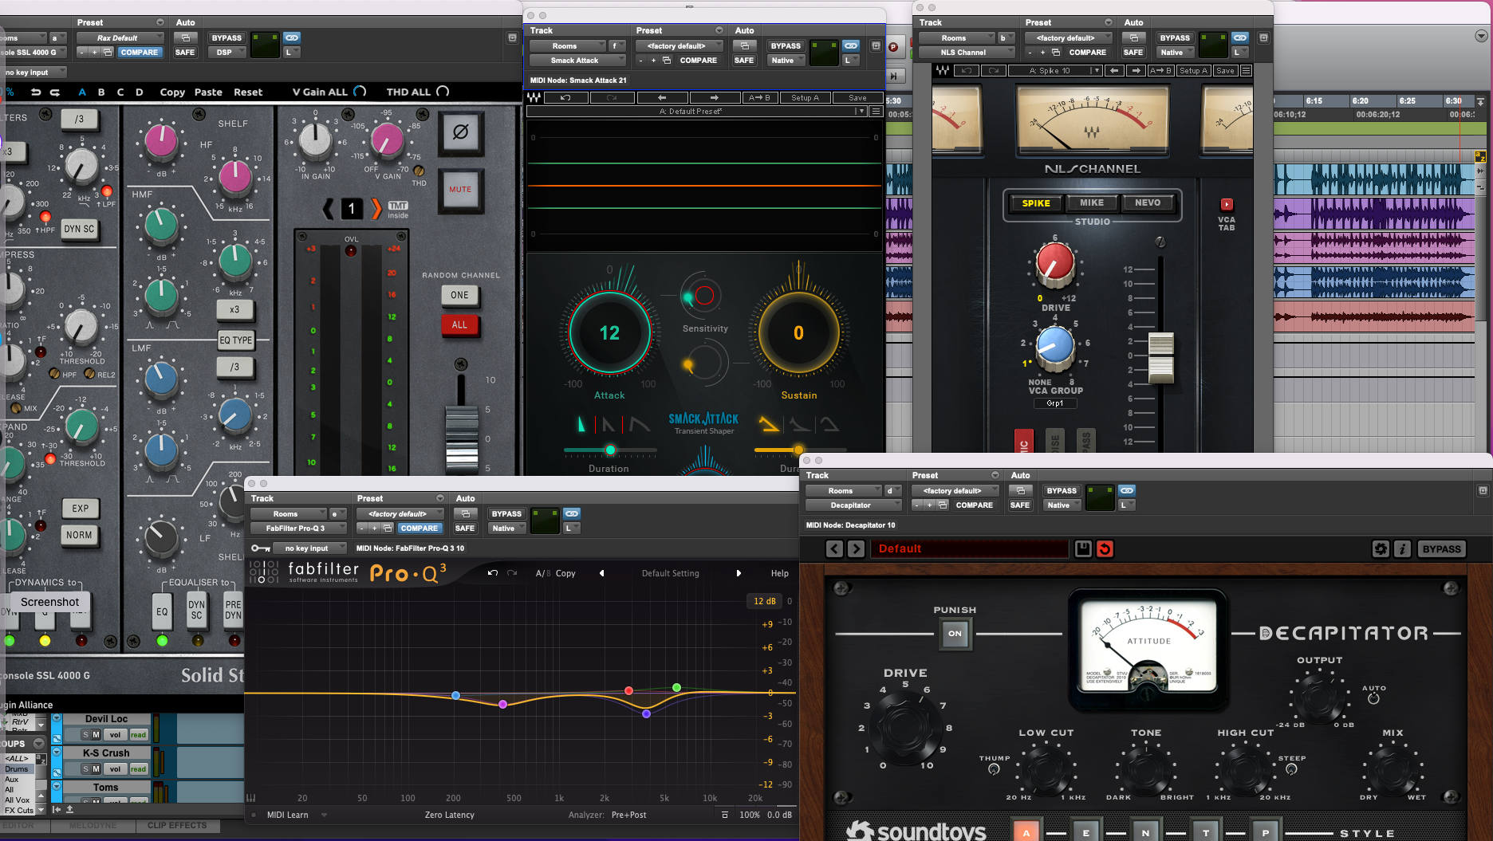
Task: Toggle Decapitator BYPASS button beside info icon
Action: point(1441,548)
